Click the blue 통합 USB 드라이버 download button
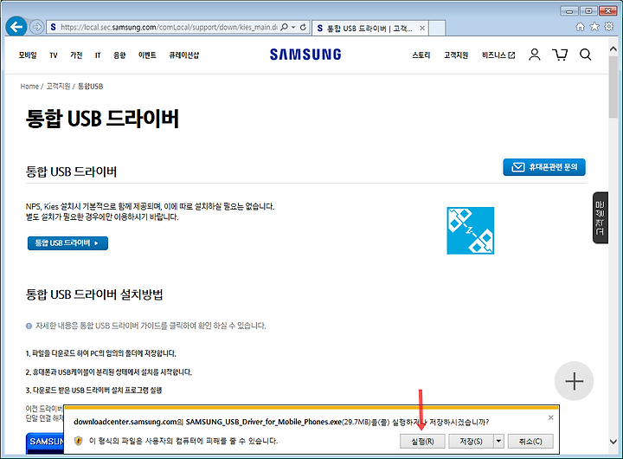The height and width of the screenshot is (459, 623). tap(67, 243)
